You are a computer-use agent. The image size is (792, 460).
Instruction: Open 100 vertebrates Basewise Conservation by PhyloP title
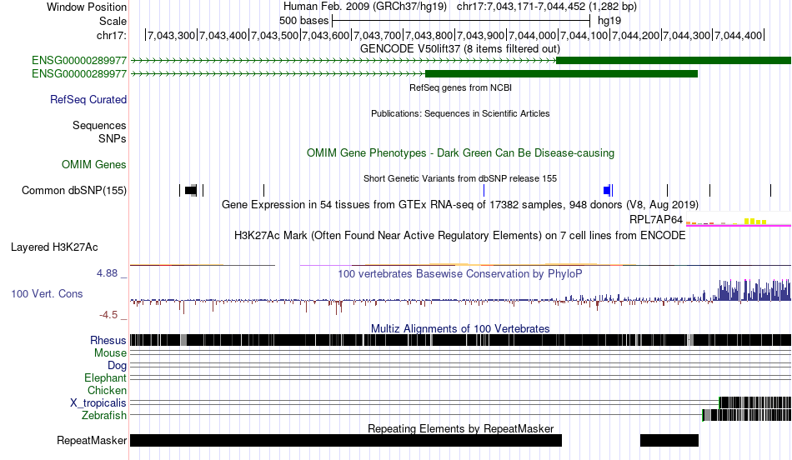click(x=459, y=273)
